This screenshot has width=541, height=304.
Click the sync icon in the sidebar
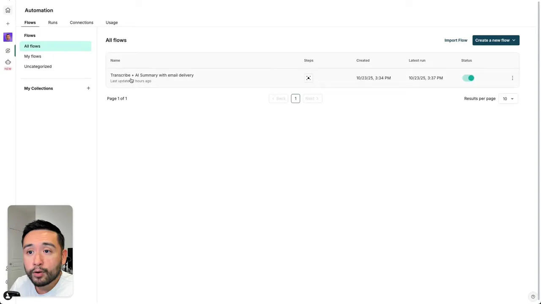(x=8, y=50)
